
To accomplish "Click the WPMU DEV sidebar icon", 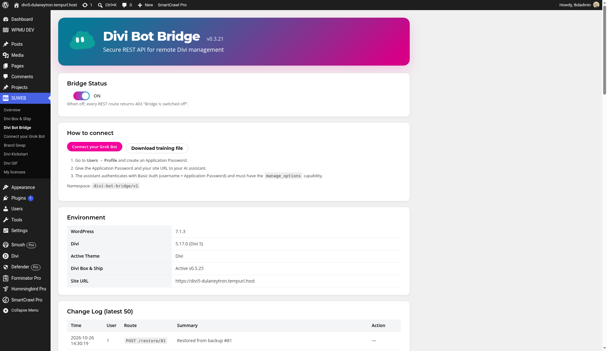I will tap(6, 30).
